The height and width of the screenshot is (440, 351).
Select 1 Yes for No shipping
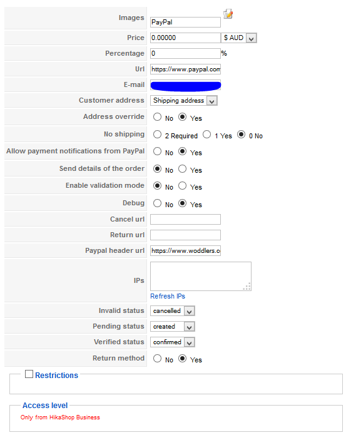[207, 135]
